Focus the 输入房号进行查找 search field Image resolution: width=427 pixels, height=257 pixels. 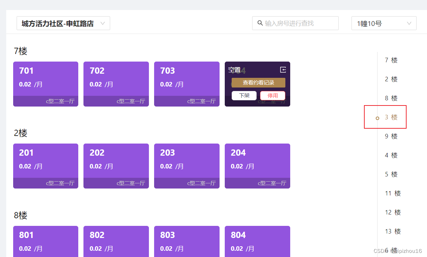pos(295,23)
